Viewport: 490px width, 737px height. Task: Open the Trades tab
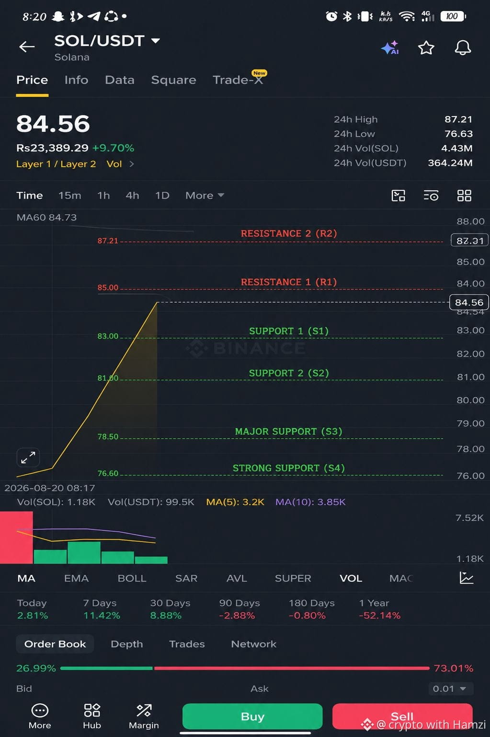(187, 644)
